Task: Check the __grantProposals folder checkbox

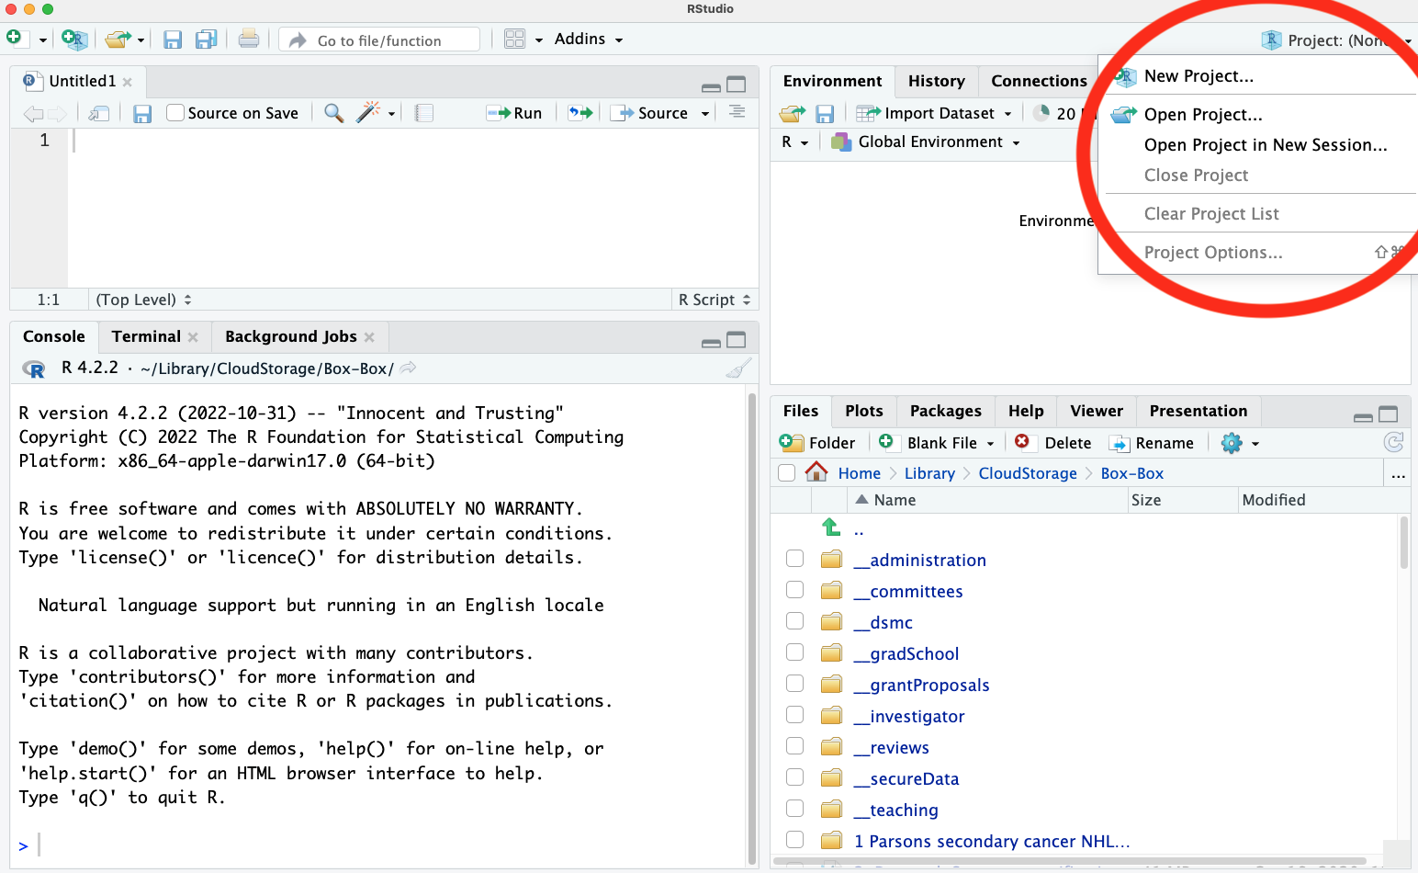Action: point(795,684)
